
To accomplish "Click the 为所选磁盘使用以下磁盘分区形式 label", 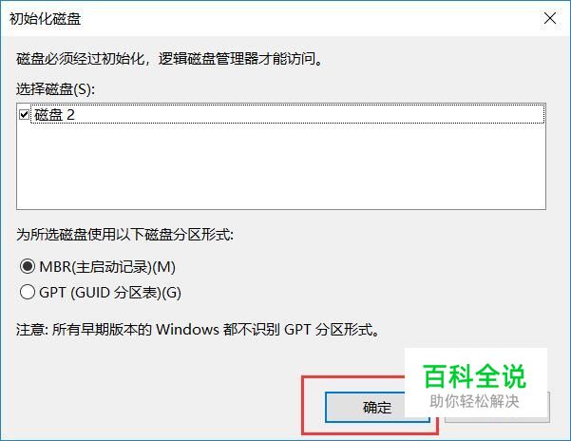I will pyautogui.click(x=124, y=235).
